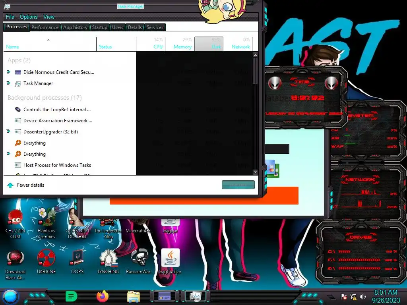Switch to the Users tab

click(x=118, y=27)
